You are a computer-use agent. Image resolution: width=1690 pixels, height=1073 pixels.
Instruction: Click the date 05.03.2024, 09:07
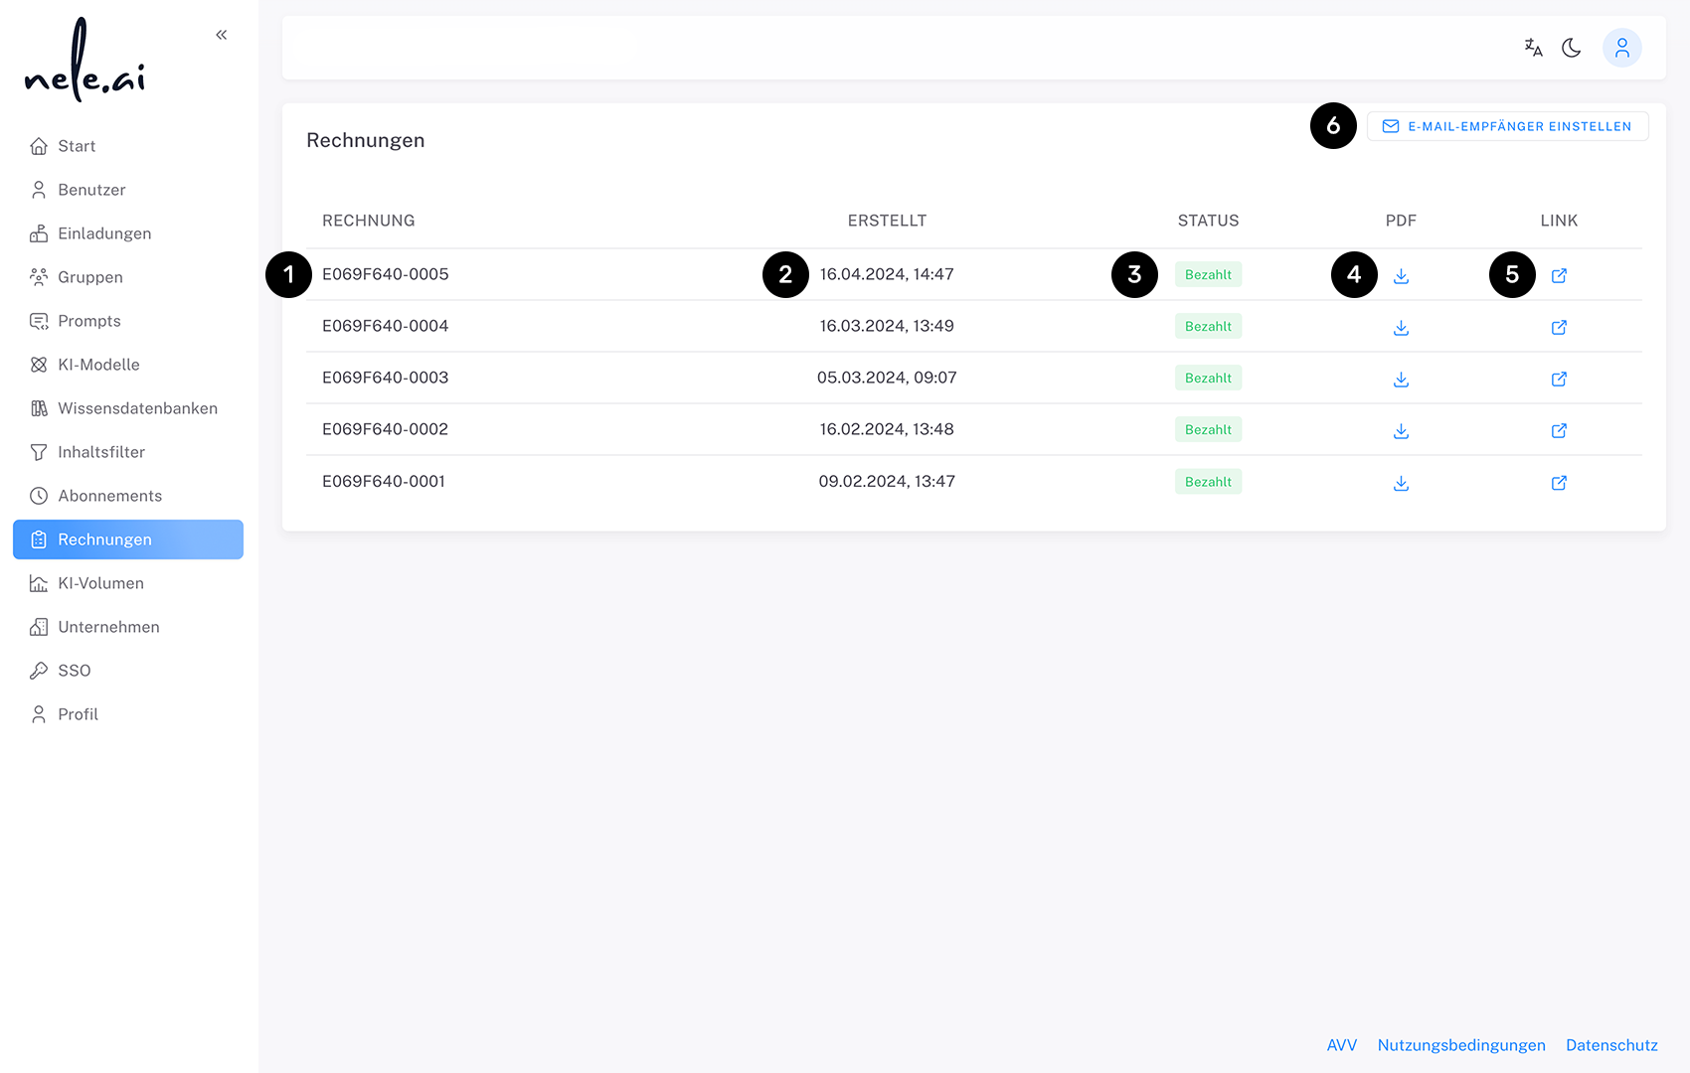click(x=887, y=378)
